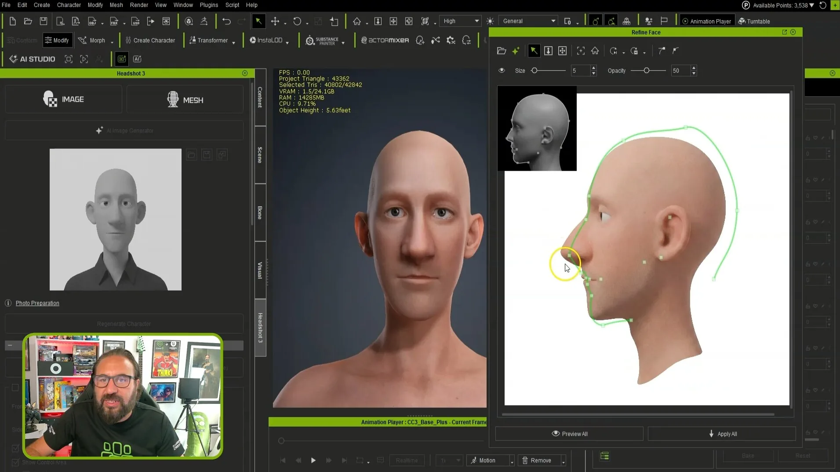The image size is (840, 472).
Task: Click the Undo arrow icon
Action: pyautogui.click(x=226, y=21)
